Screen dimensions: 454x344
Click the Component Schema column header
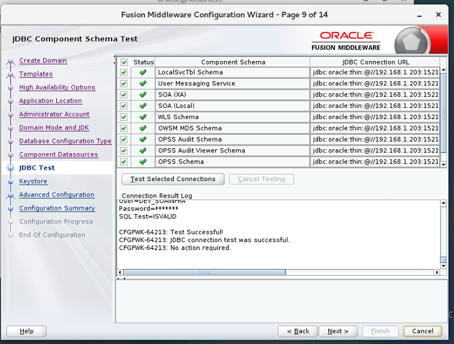(232, 62)
